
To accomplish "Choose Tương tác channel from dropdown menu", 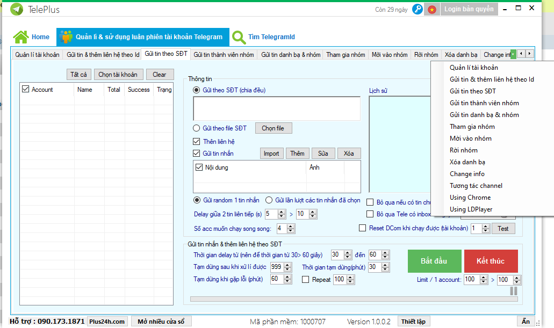I will (476, 186).
